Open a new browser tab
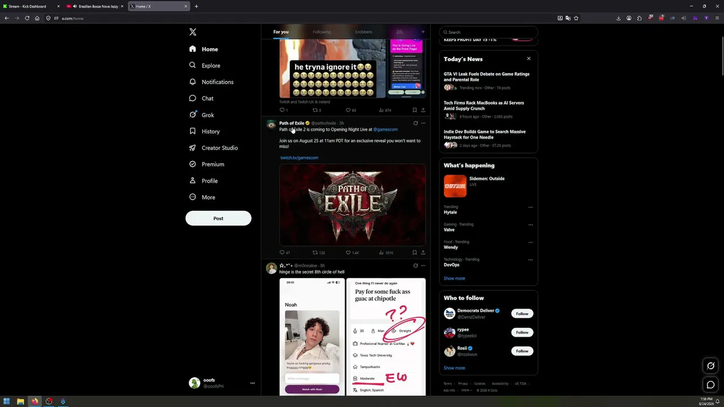 point(196,6)
